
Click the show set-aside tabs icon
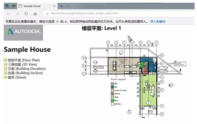[13, 6]
